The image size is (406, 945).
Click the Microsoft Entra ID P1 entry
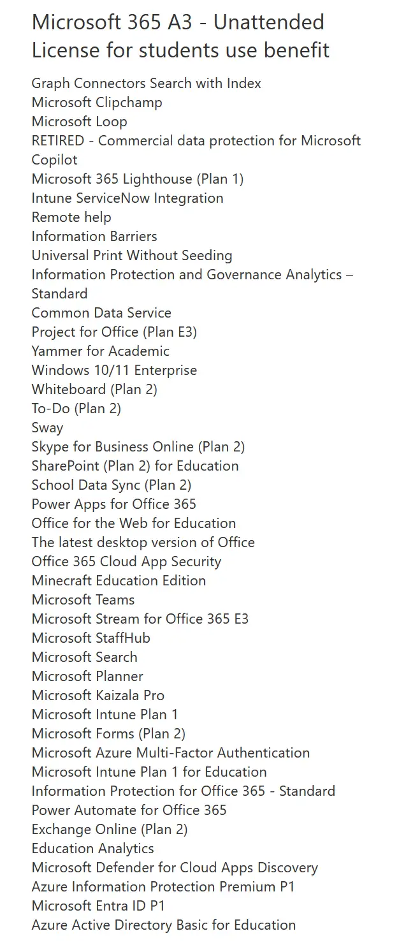coord(98,906)
